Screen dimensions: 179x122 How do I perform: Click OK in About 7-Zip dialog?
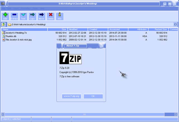point(93,96)
